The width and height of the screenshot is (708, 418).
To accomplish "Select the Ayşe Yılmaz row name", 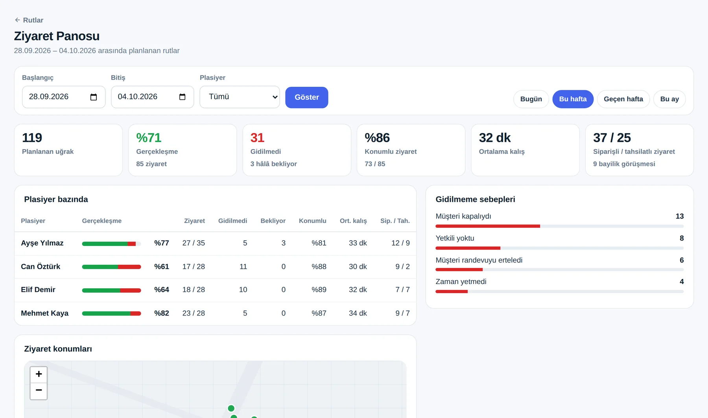I will 42,243.
